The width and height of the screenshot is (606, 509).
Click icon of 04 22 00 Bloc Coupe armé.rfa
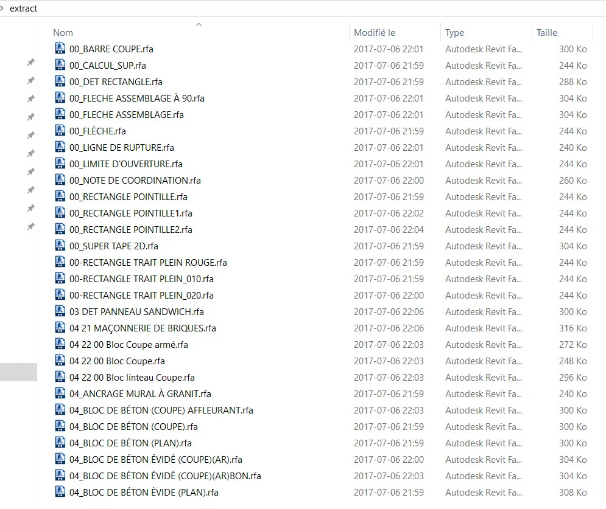tap(60, 344)
